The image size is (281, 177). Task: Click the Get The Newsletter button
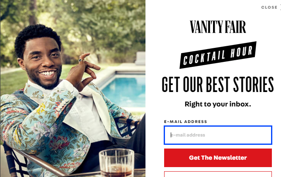(x=218, y=158)
